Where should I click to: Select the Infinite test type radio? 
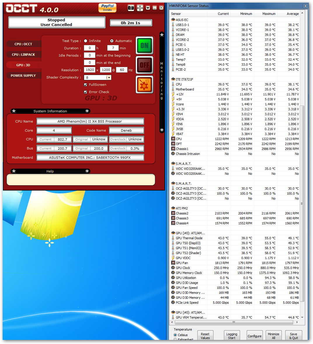[x=86, y=41]
